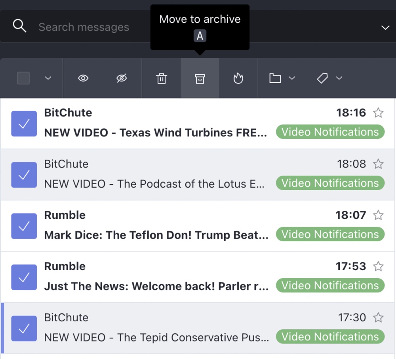Move selected messages to spam

pos(238,78)
